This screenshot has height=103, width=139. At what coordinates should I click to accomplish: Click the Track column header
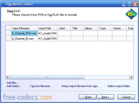[x=105, y=28]
